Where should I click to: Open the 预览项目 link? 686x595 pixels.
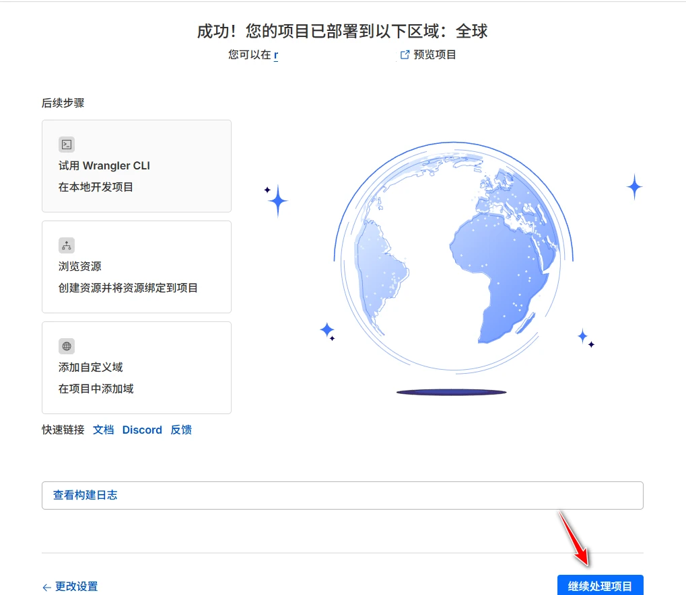coord(435,55)
